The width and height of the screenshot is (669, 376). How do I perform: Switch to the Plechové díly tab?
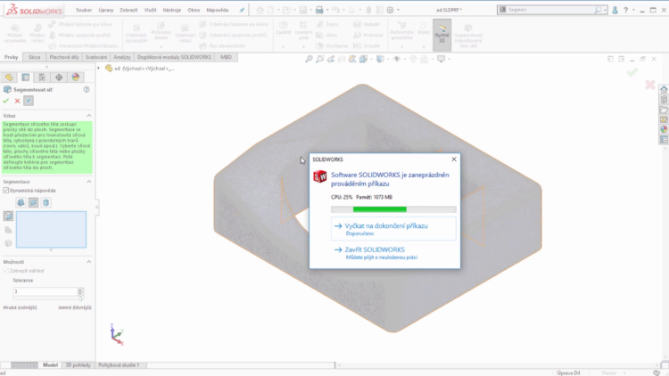pyautogui.click(x=64, y=57)
